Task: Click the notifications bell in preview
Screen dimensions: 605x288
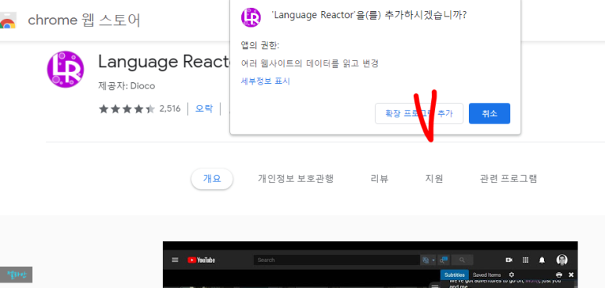Action: coord(542,260)
